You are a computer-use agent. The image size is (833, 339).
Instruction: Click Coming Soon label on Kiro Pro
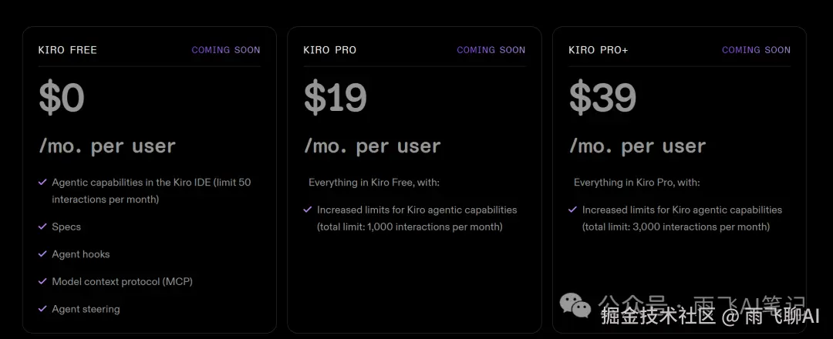pos(491,50)
